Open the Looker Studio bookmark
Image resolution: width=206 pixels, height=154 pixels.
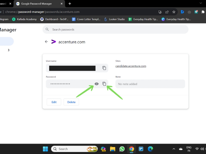tap(114, 19)
